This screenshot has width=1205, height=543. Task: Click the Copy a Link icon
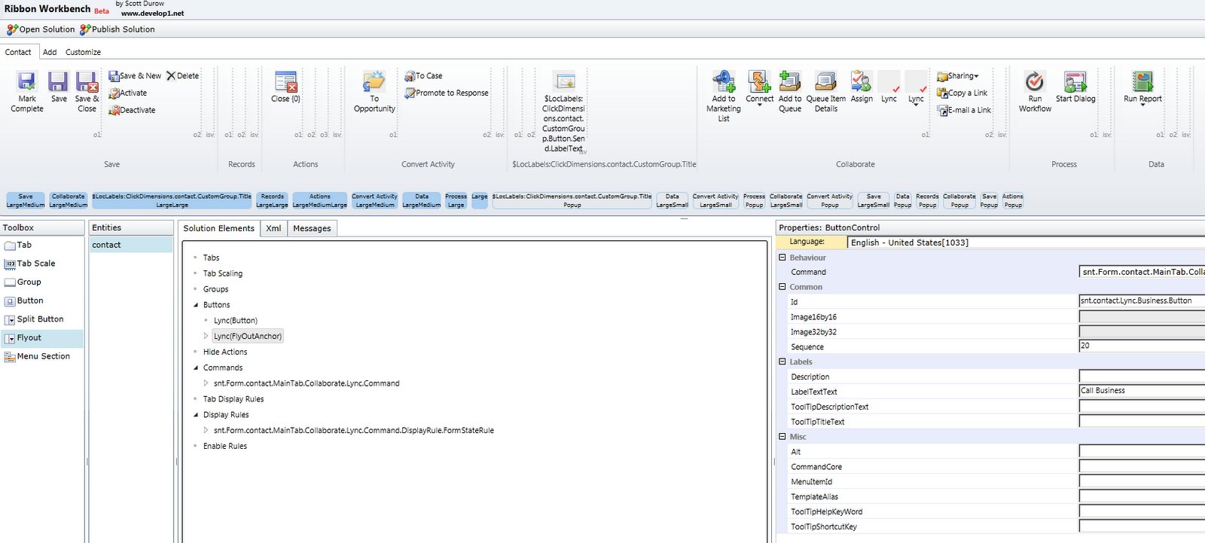click(x=942, y=93)
